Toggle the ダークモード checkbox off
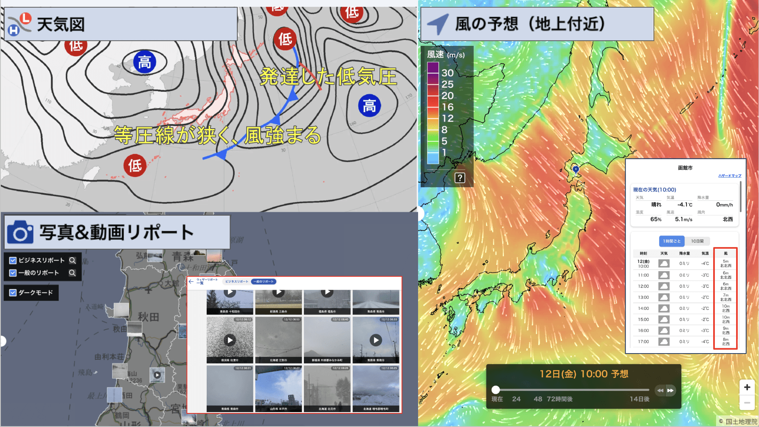Image resolution: width=759 pixels, height=427 pixels. pyautogui.click(x=13, y=292)
